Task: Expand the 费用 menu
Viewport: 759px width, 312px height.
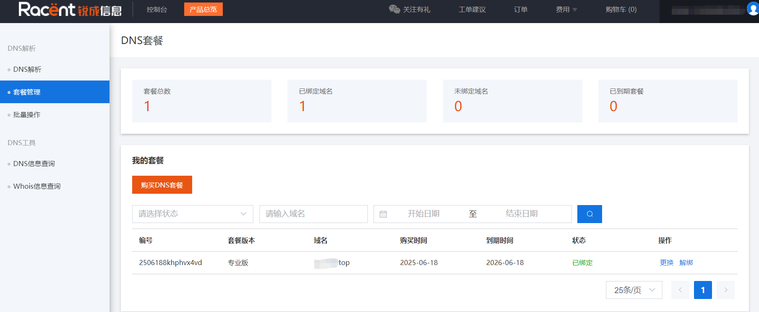Action: coord(566,10)
